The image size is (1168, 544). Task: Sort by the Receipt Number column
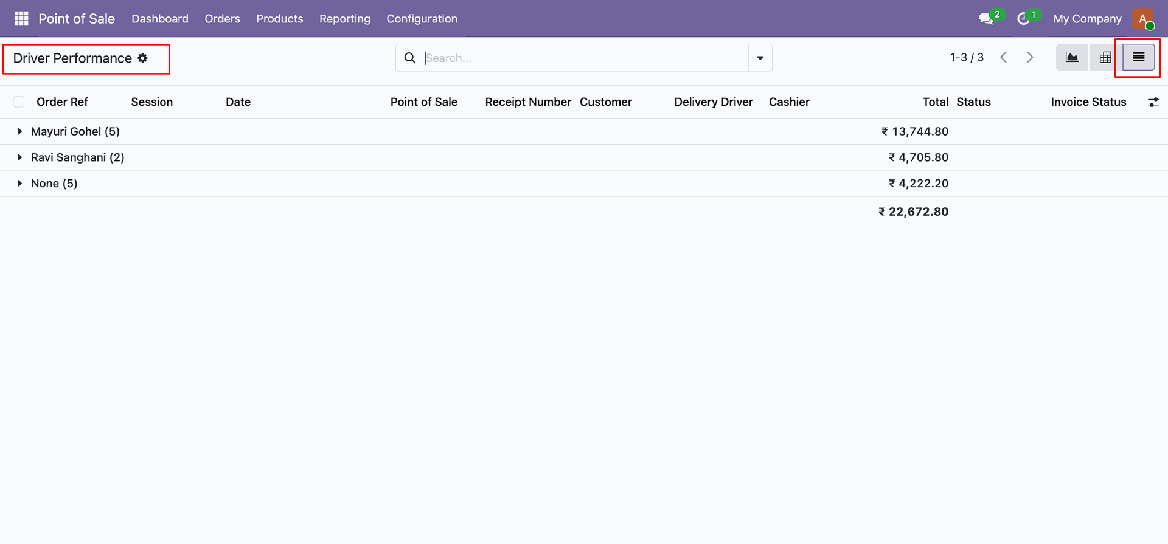pos(528,102)
